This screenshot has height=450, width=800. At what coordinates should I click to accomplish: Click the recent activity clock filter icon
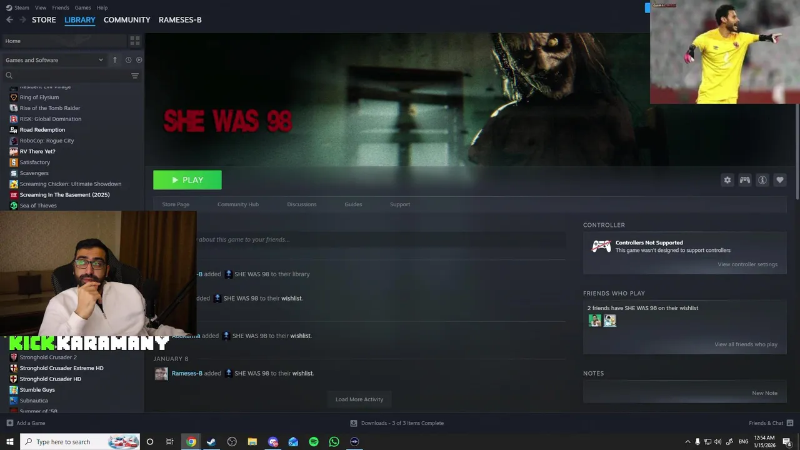point(128,60)
